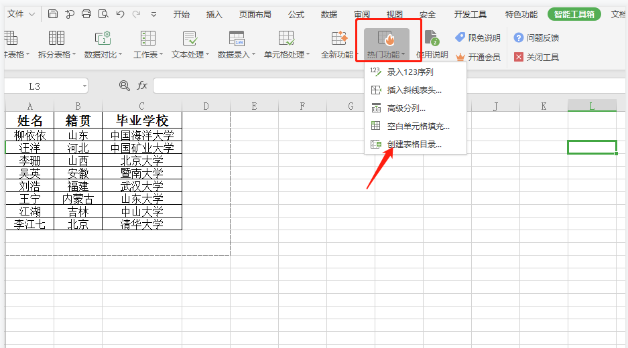
Task: Open 拆分表格 split table tool
Action: point(56,44)
